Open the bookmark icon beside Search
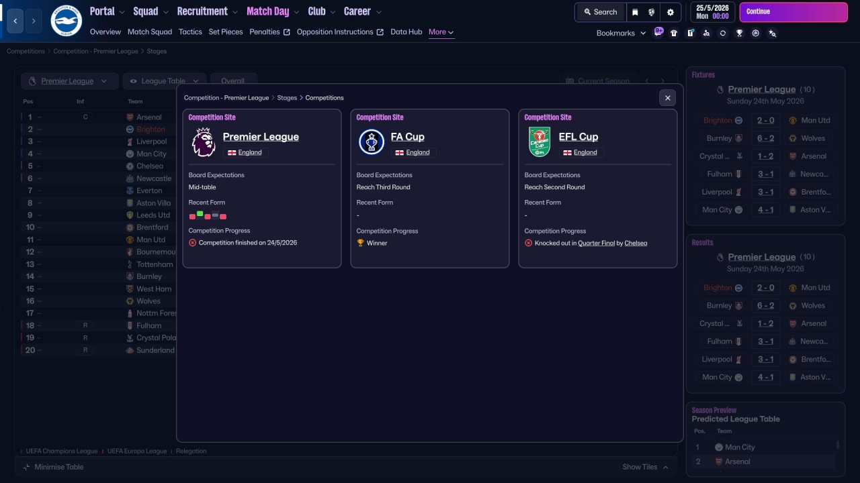The width and height of the screenshot is (860, 483). 636,12
